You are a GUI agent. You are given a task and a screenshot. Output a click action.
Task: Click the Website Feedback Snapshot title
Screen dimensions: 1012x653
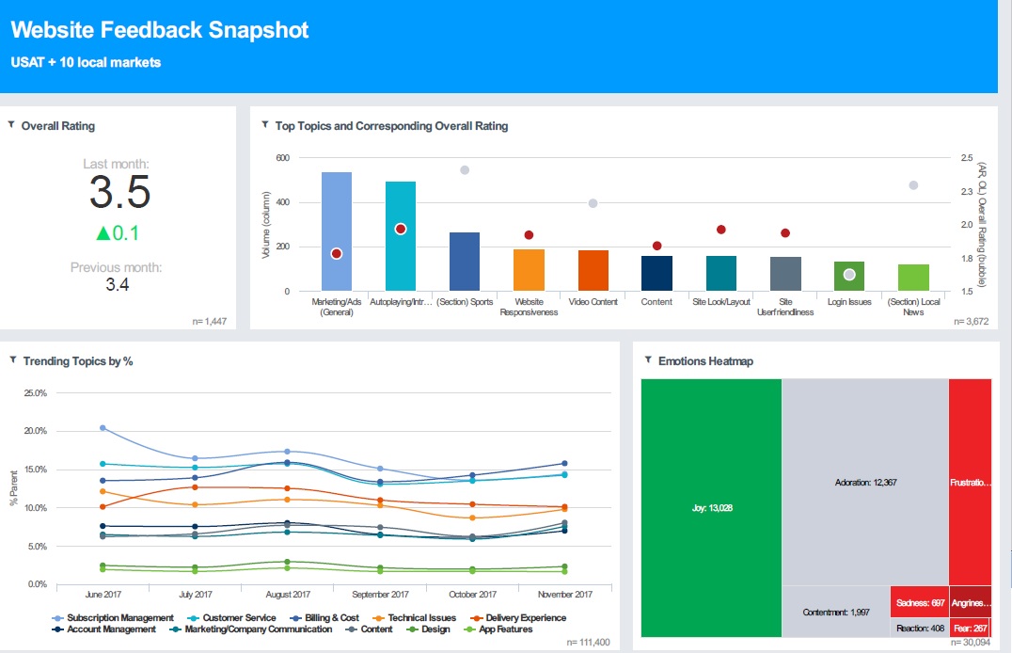coord(159,30)
